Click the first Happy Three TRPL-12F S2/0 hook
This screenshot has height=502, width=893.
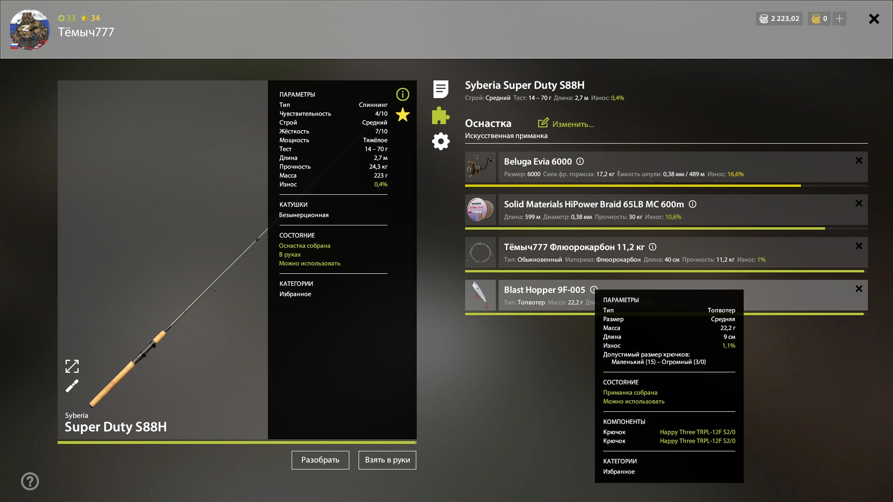(x=698, y=432)
